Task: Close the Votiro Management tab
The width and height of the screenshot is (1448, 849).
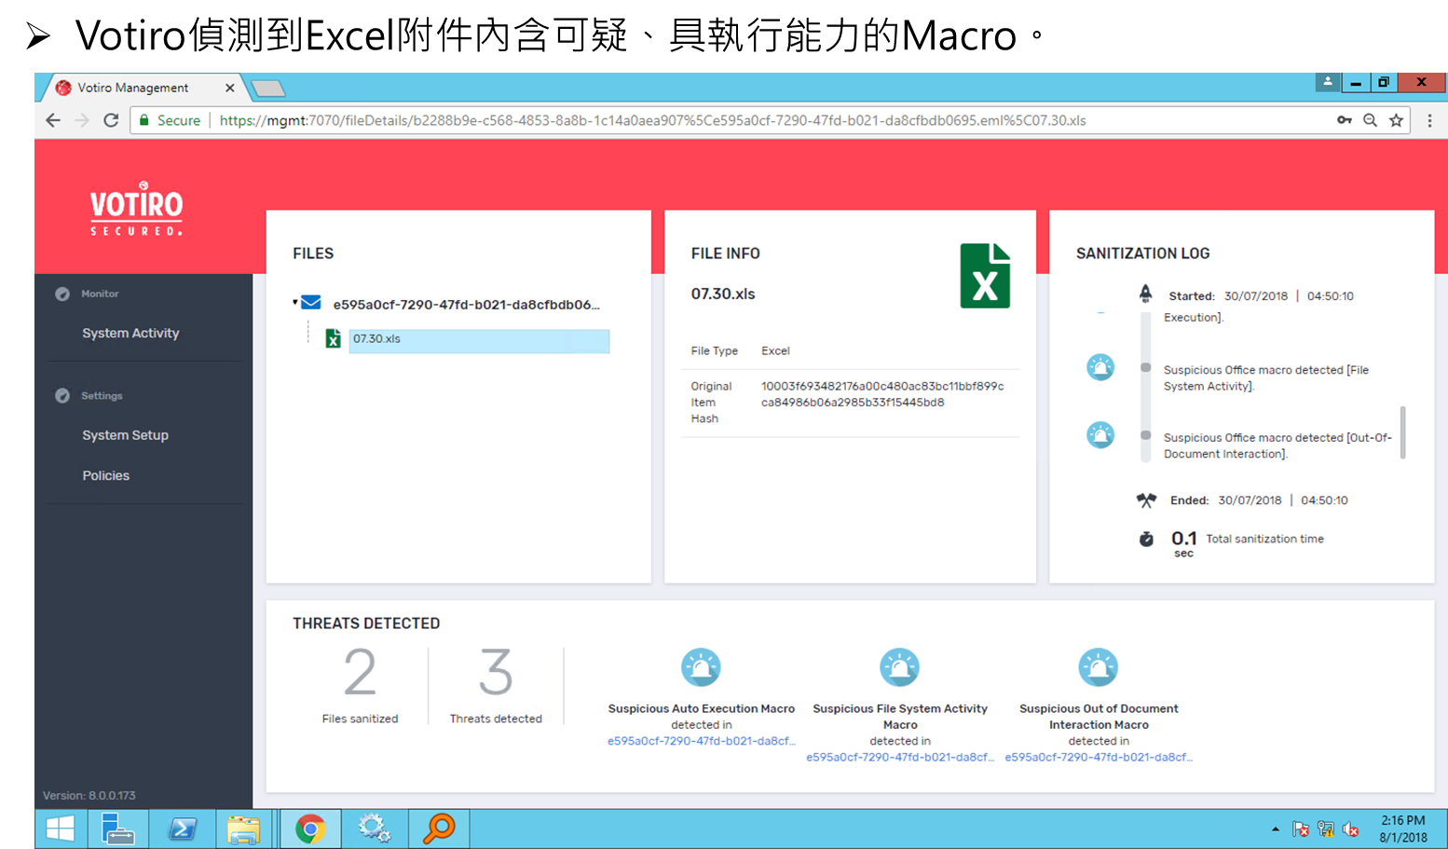Action: pos(229,88)
